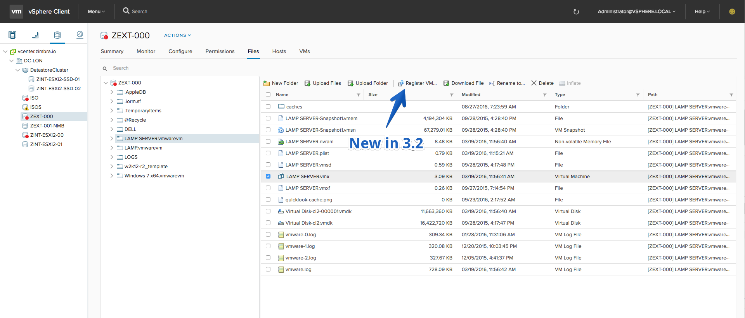The width and height of the screenshot is (745, 318).
Task: Open the Permissions tab
Action: point(220,52)
